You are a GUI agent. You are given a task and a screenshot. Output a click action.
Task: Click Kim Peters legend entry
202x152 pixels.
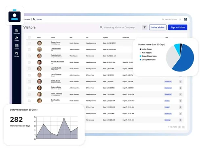pos(146,53)
